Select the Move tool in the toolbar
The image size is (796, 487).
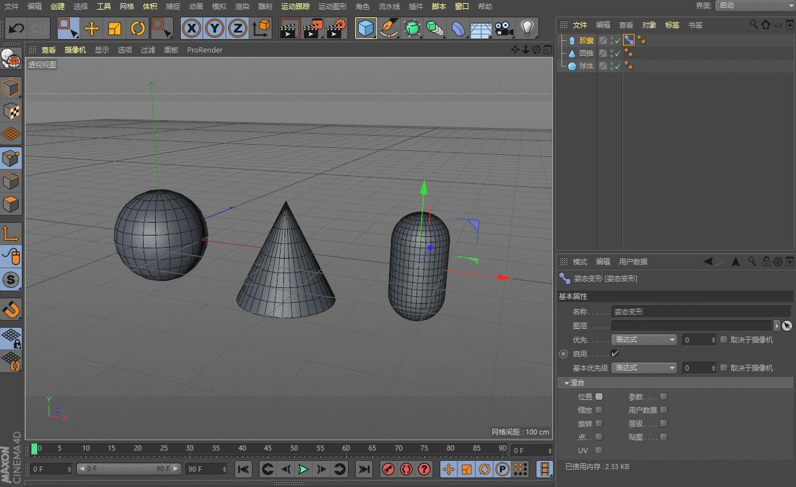(x=93, y=28)
